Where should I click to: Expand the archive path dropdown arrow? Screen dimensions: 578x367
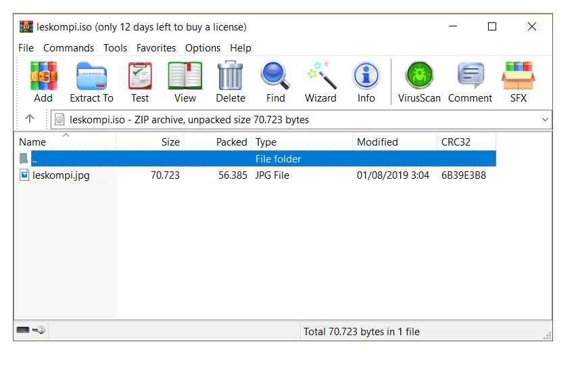click(x=545, y=120)
